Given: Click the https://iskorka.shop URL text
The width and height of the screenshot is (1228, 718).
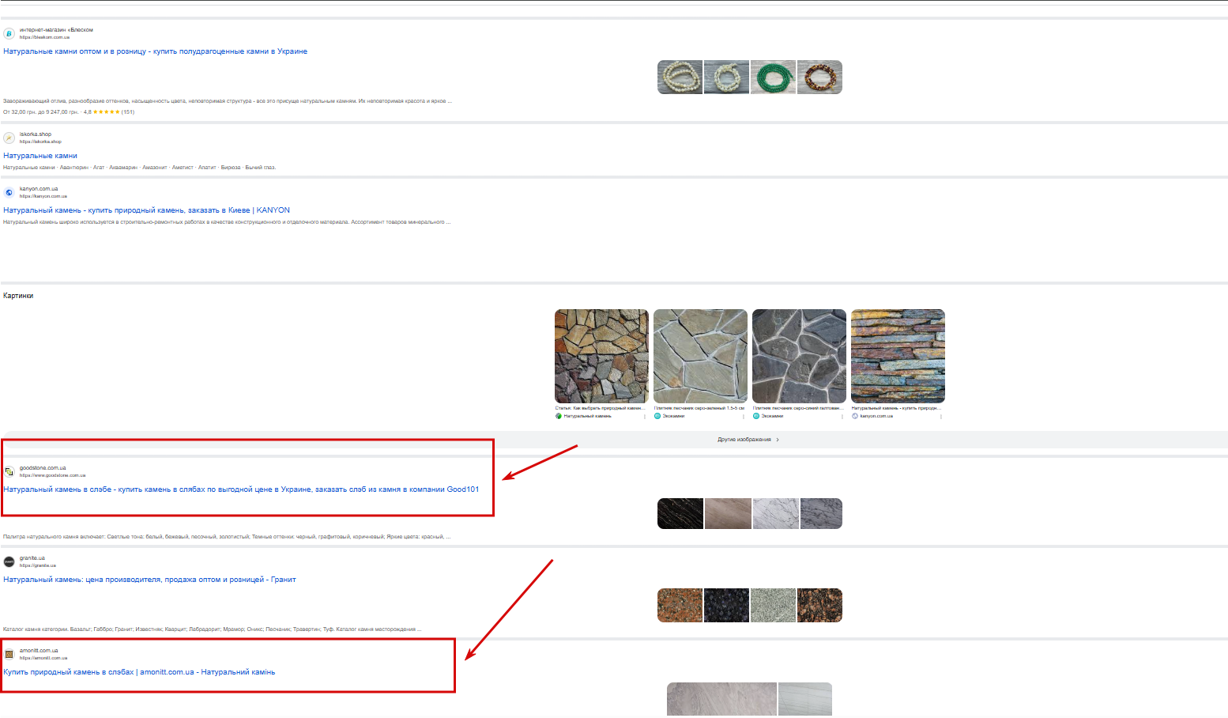Looking at the screenshot, I should [x=40, y=142].
